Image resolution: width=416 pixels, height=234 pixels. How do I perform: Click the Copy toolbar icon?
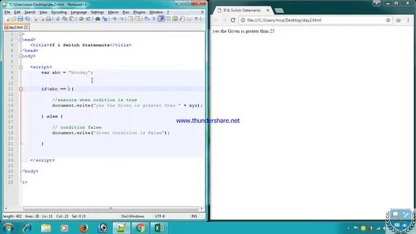click(x=64, y=19)
